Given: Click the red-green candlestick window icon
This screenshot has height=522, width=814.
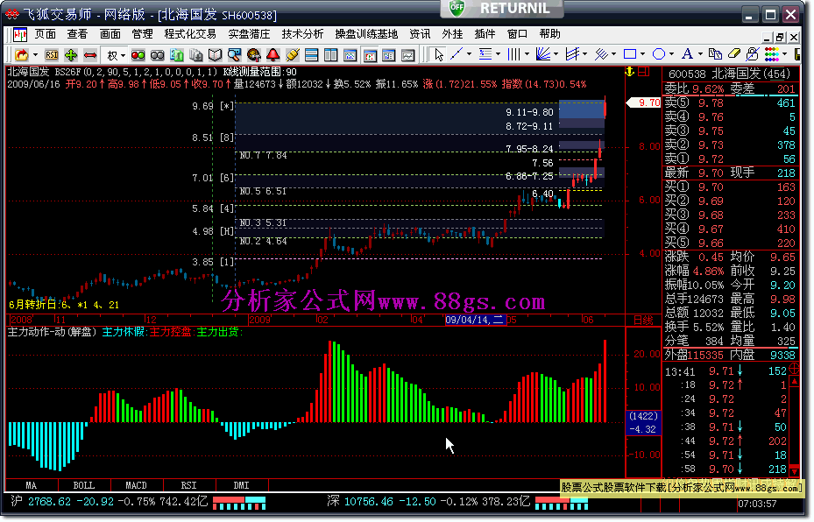Looking at the screenshot, I should coord(370,54).
